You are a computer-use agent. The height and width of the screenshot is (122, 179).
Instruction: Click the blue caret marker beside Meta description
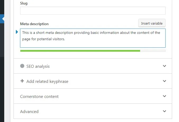(17, 32)
